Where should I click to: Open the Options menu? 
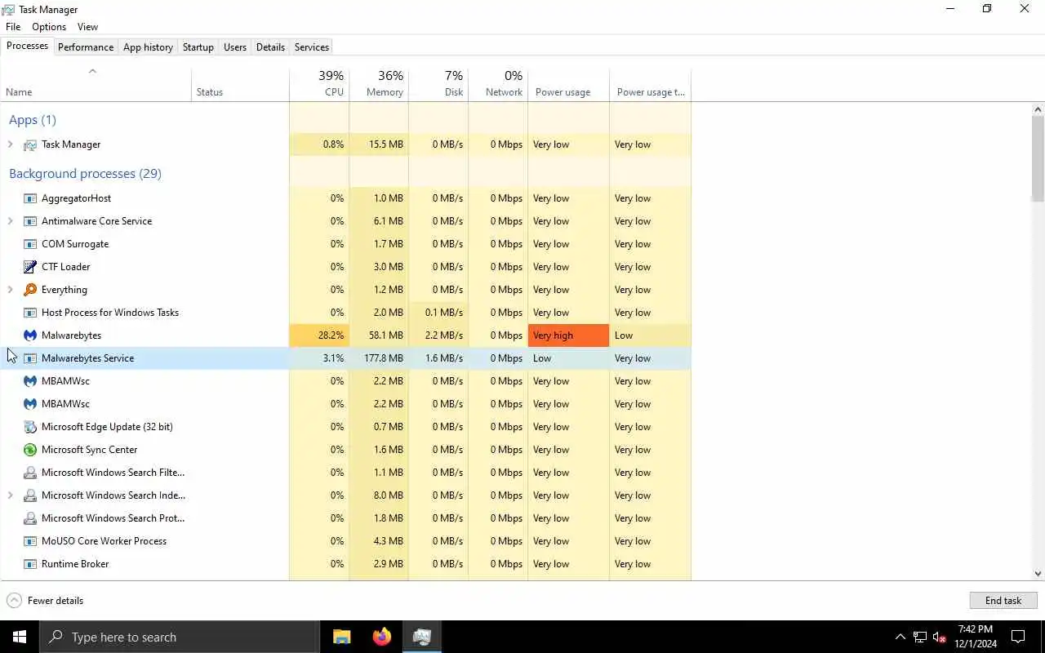pyautogui.click(x=49, y=27)
